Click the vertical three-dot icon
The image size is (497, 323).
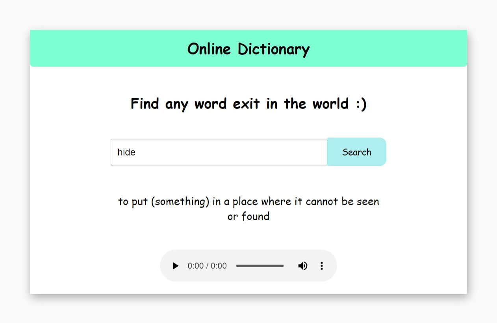pyautogui.click(x=321, y=266)
